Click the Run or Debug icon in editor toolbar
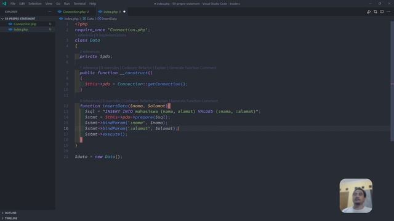Viewport: 394px width, 221px height. tap(369, 12)
